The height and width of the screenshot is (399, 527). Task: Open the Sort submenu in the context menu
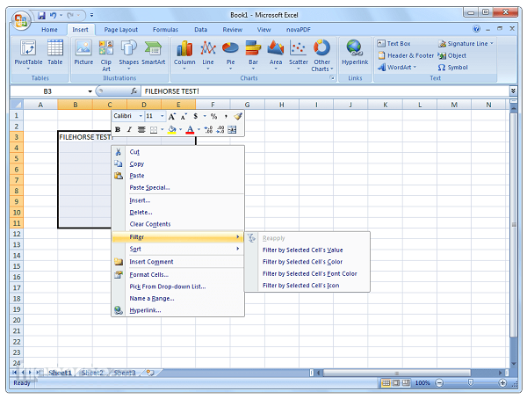pos(177,249)
